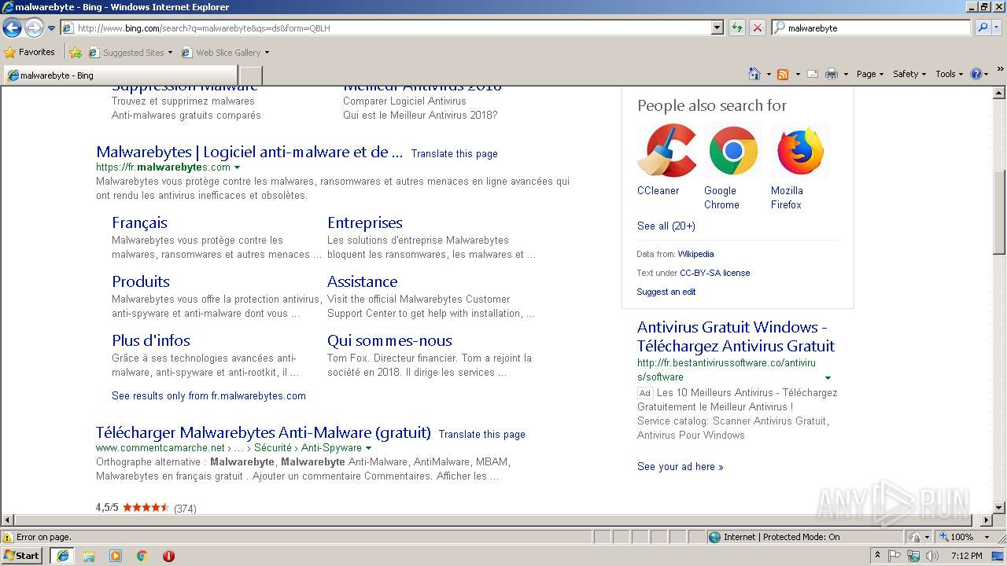
Task: Click See your ad here link
Action: pyautogui.click(x=680, y=466)
